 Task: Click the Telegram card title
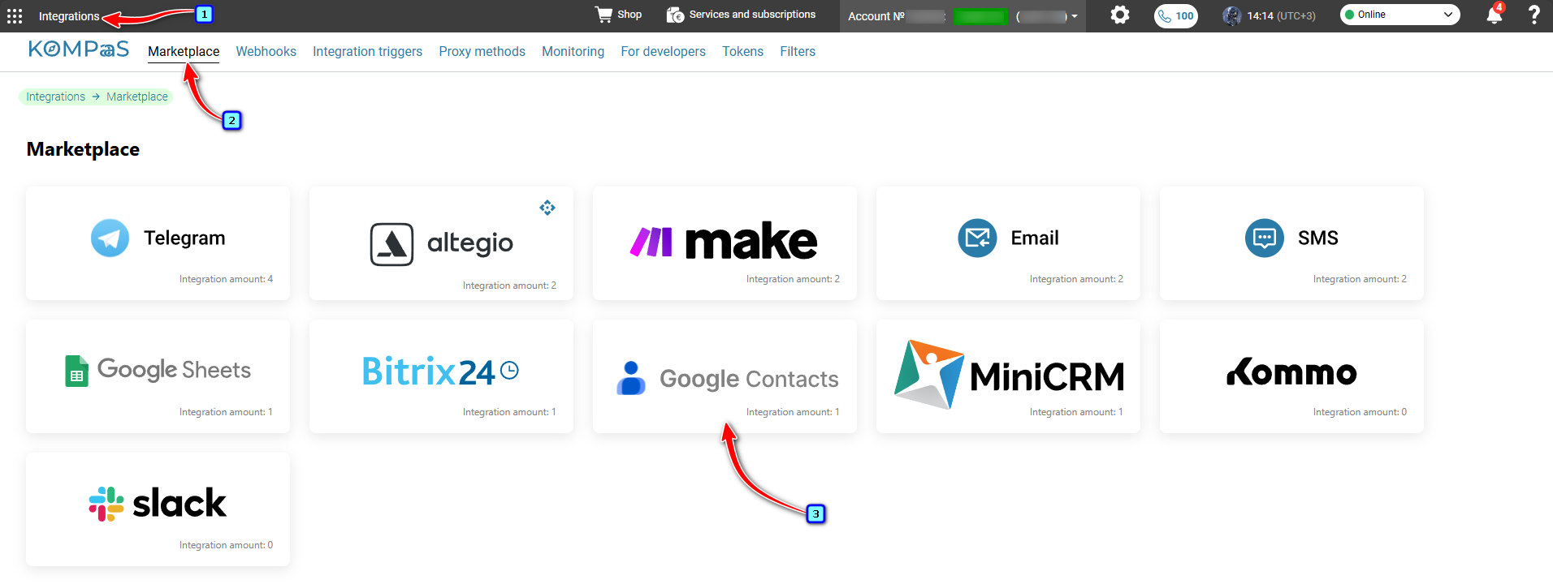click(184, 238)
